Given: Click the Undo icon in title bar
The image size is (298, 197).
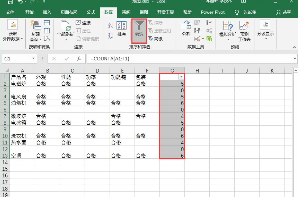Looking at the screenshot, I should point(20,1).
